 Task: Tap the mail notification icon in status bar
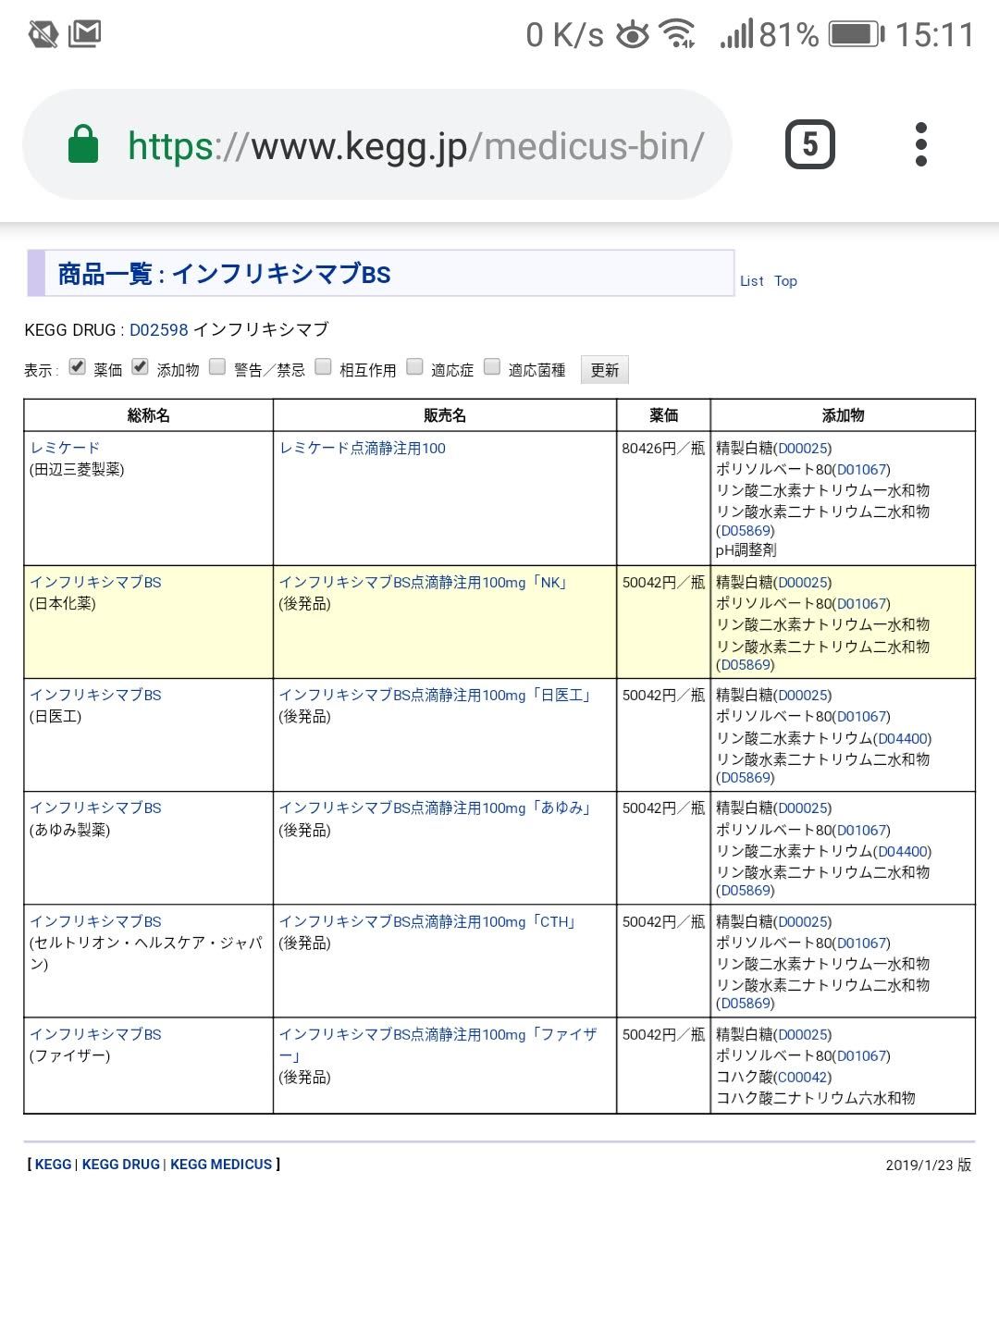[x=84, y=35]
